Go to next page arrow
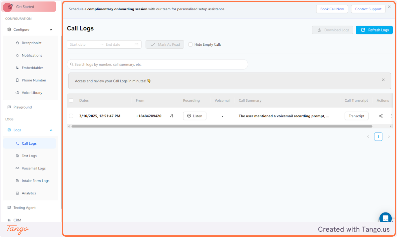This screenshot has width=397, height=237. coord(389,137)
